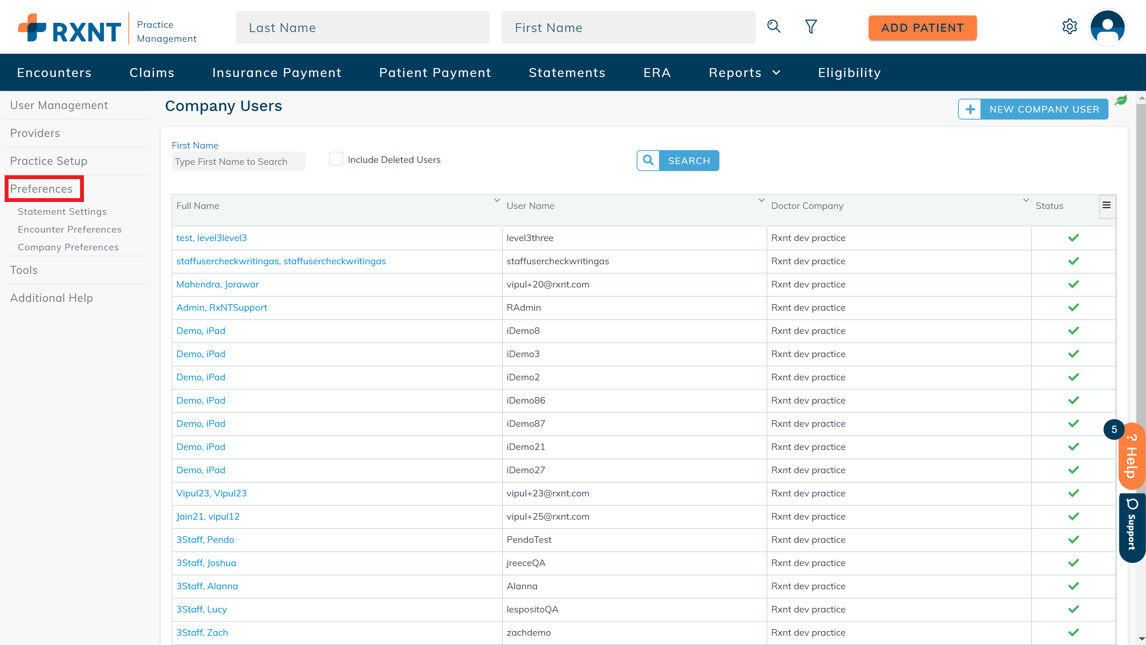Open Encounter Preferences in sidebar
Viewport: 1146px width, 645px height.
coord(69,229)
